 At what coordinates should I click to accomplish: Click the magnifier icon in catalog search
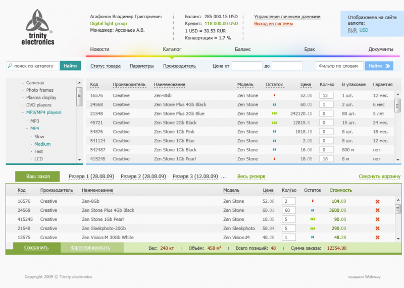(10, 66)
